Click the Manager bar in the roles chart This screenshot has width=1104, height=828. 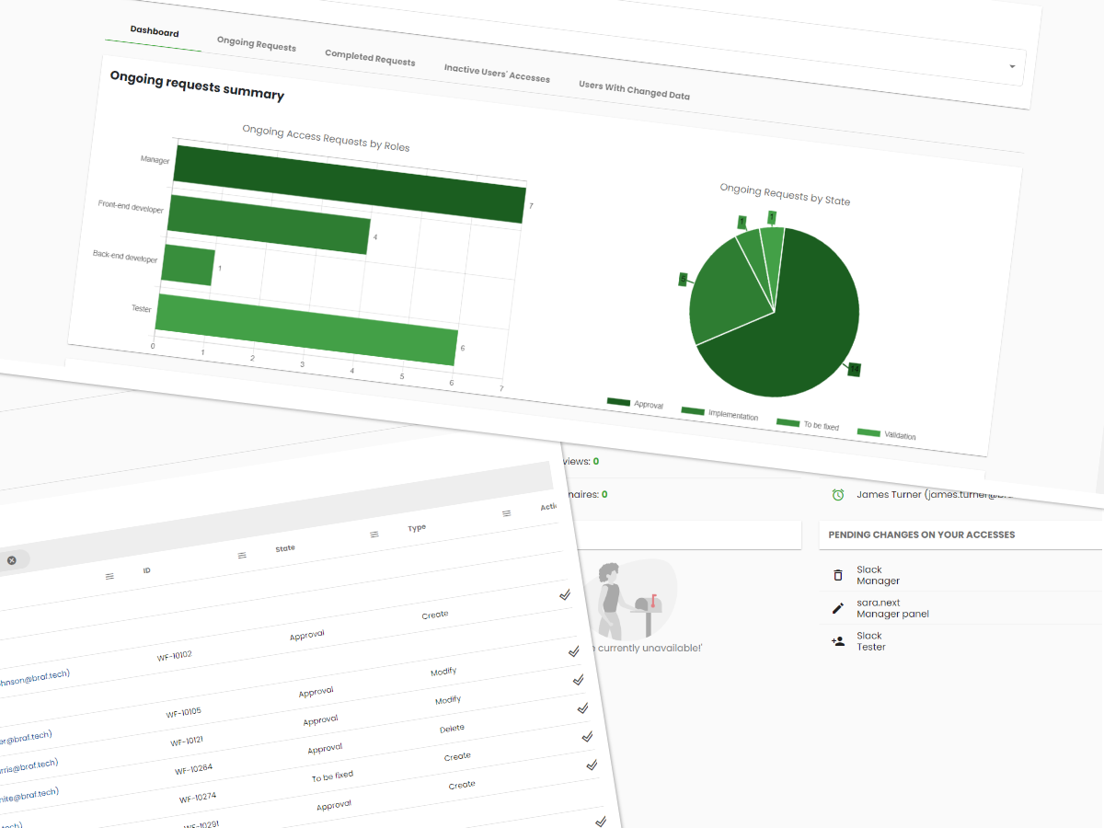tap(350, 182)
